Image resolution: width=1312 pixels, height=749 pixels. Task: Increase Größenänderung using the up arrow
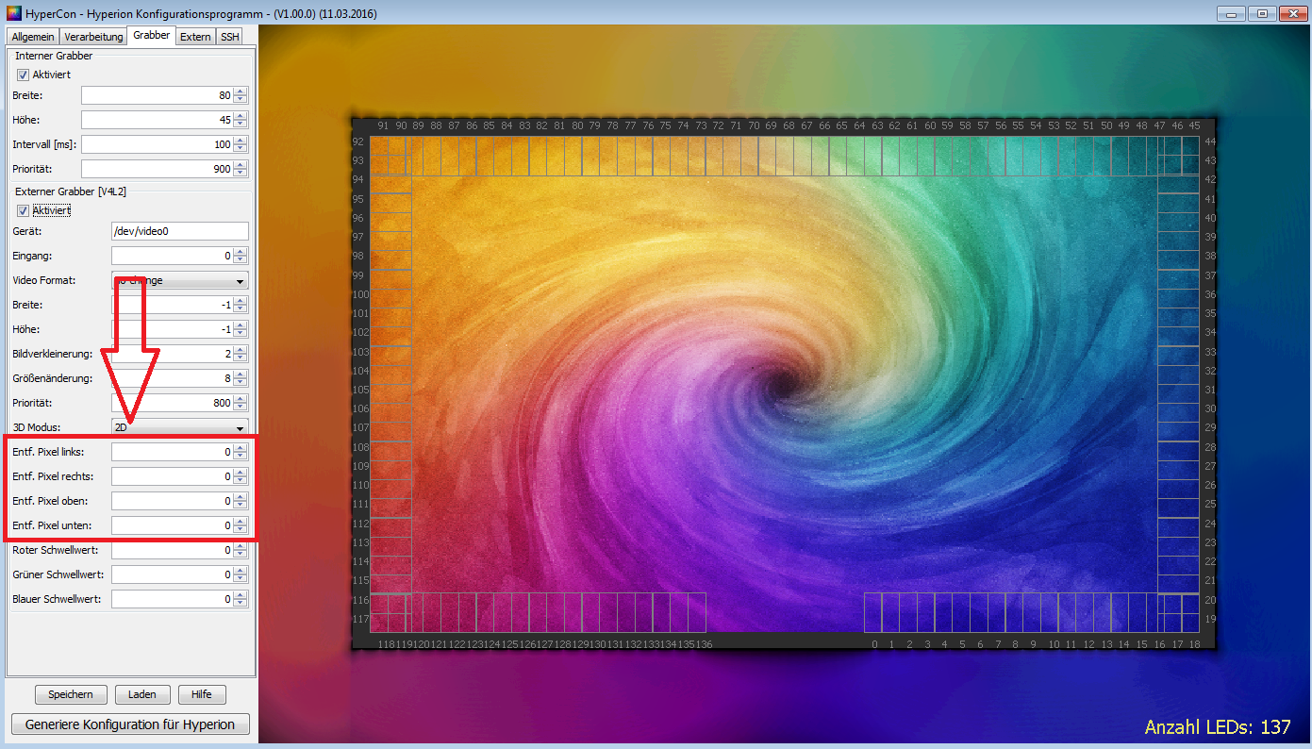241,374
